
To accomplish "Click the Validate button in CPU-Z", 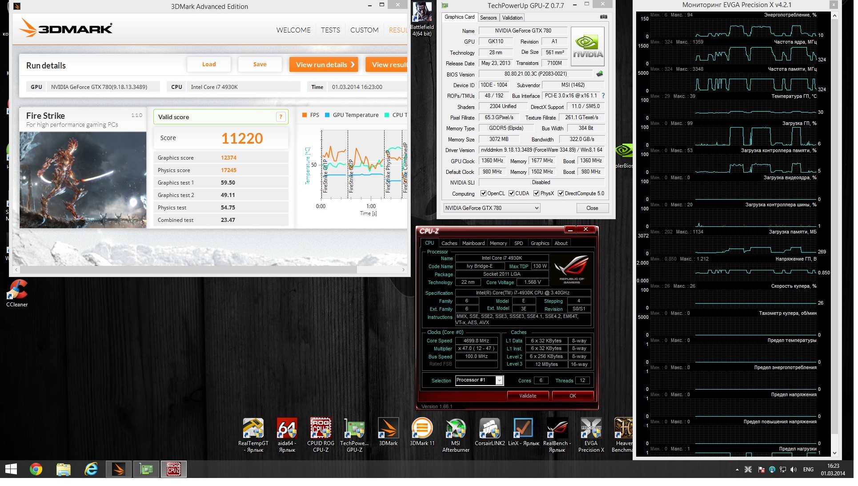I will [528, 396].
